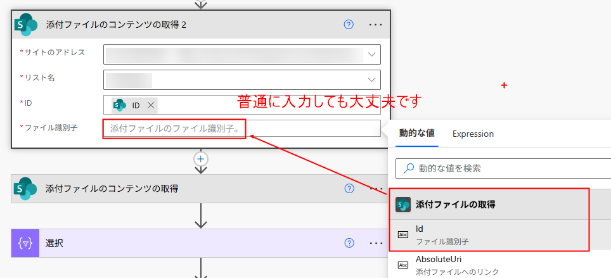
Task: Select the AbsoluteUri dynamic value
Action: tap(500, 265)
